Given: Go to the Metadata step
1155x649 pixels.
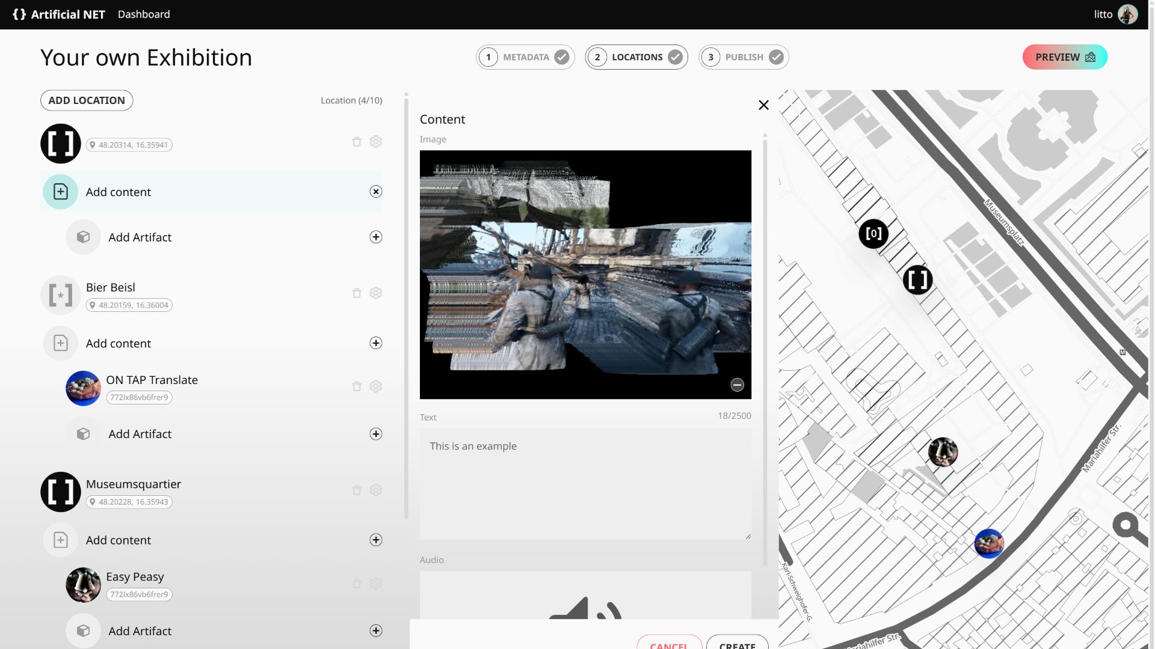Looking at the screenshot, I should [525, 57].
